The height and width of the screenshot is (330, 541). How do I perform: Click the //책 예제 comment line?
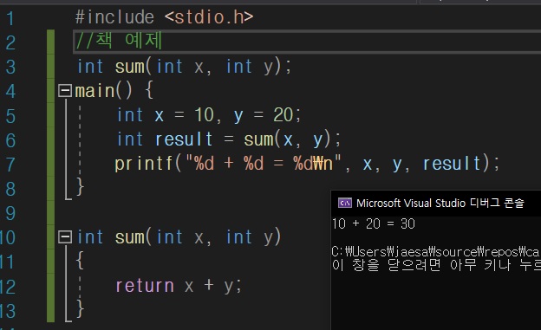point(119,41)
